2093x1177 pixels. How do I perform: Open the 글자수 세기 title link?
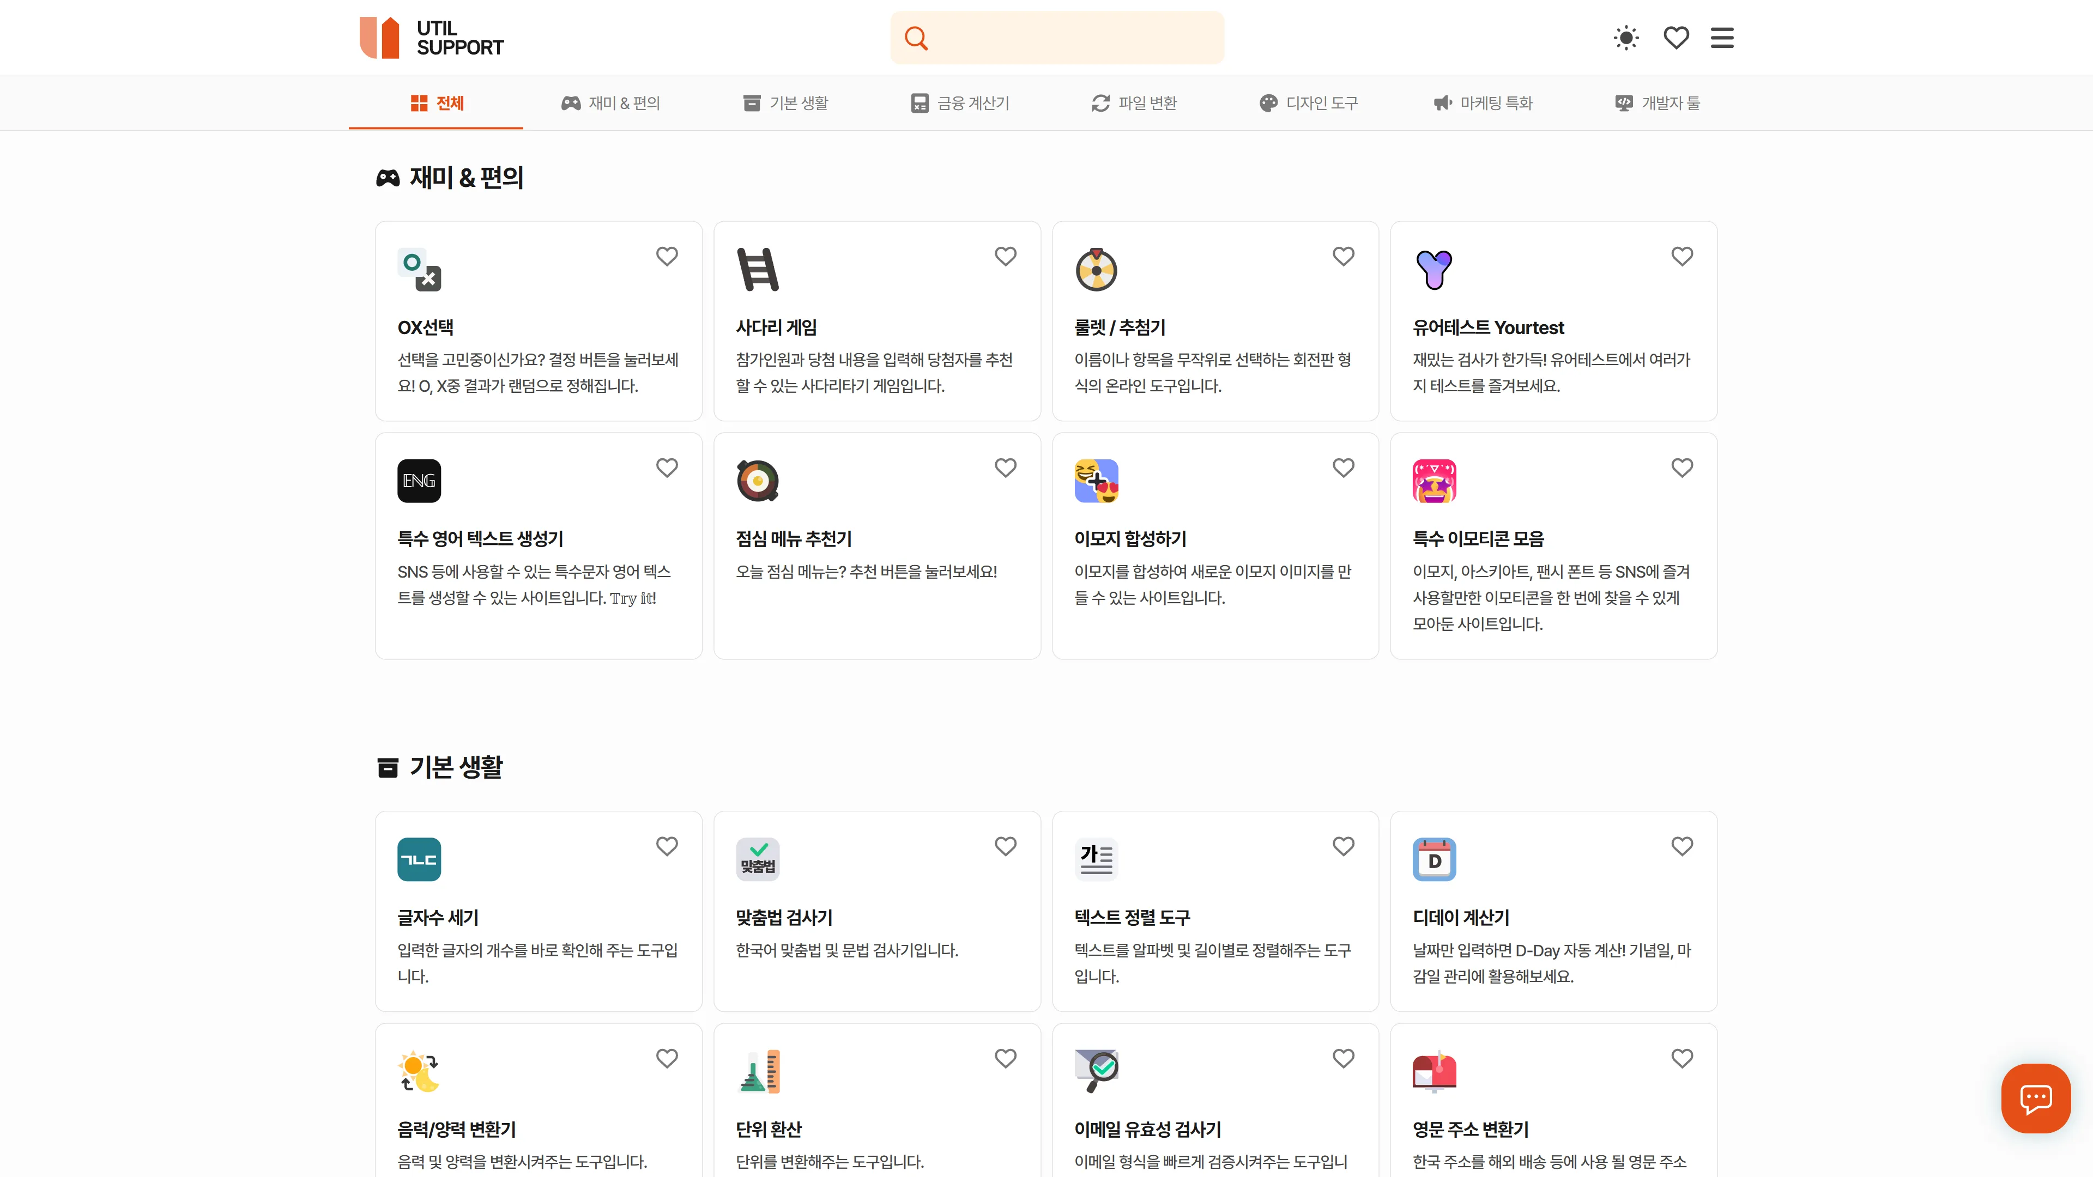(438, 917)
